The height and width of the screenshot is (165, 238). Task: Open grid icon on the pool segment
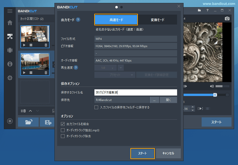pyautogui.click(x=31, y=73)
